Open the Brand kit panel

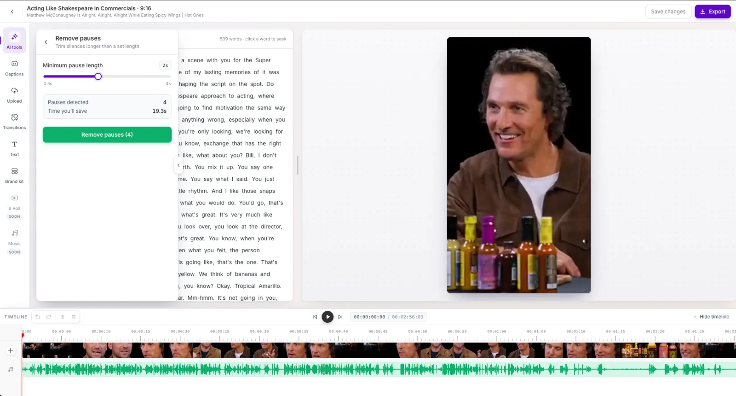point(14,175)
